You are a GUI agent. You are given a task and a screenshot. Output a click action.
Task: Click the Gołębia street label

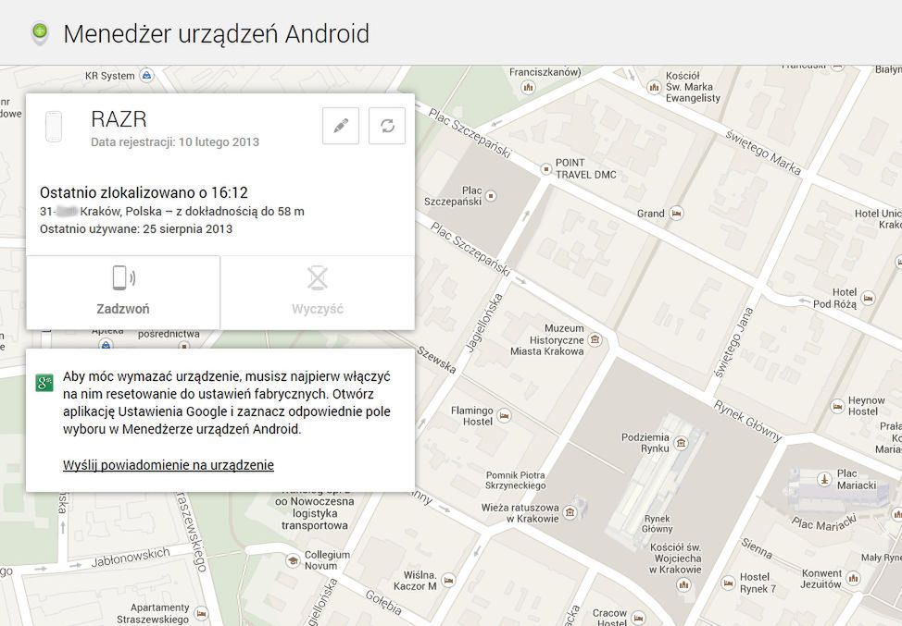(x=383, y=602)
